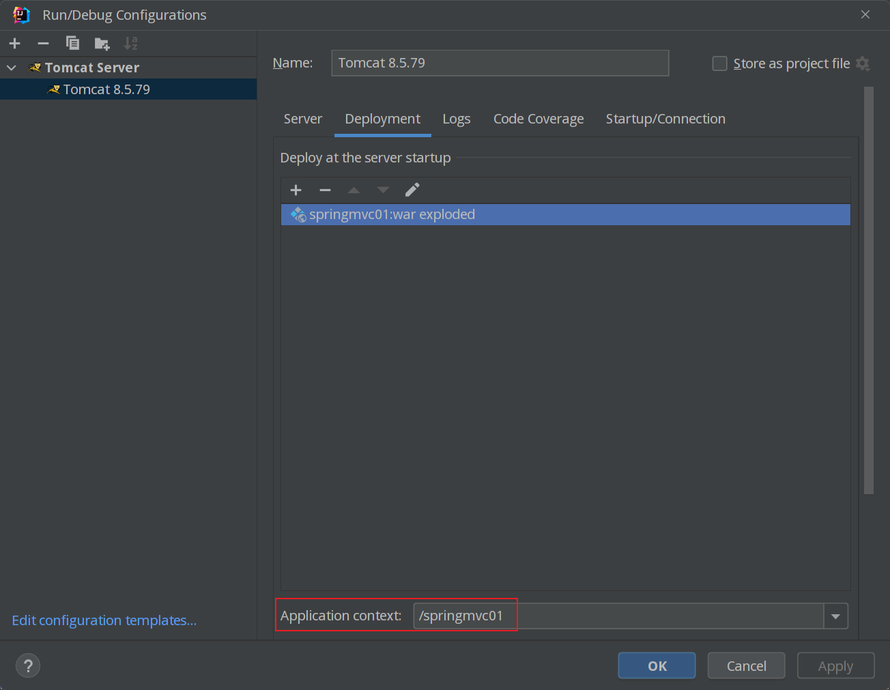Enable Store as project file checkbox
Viewport: 890px width, 690px height.
(719, 63)
